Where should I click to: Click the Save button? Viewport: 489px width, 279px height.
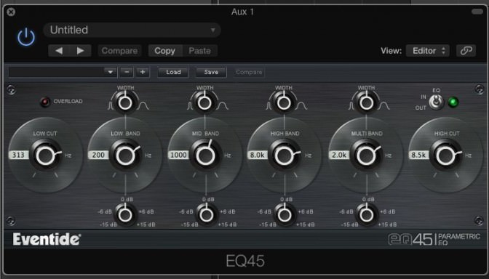click(x=211, y=72)
